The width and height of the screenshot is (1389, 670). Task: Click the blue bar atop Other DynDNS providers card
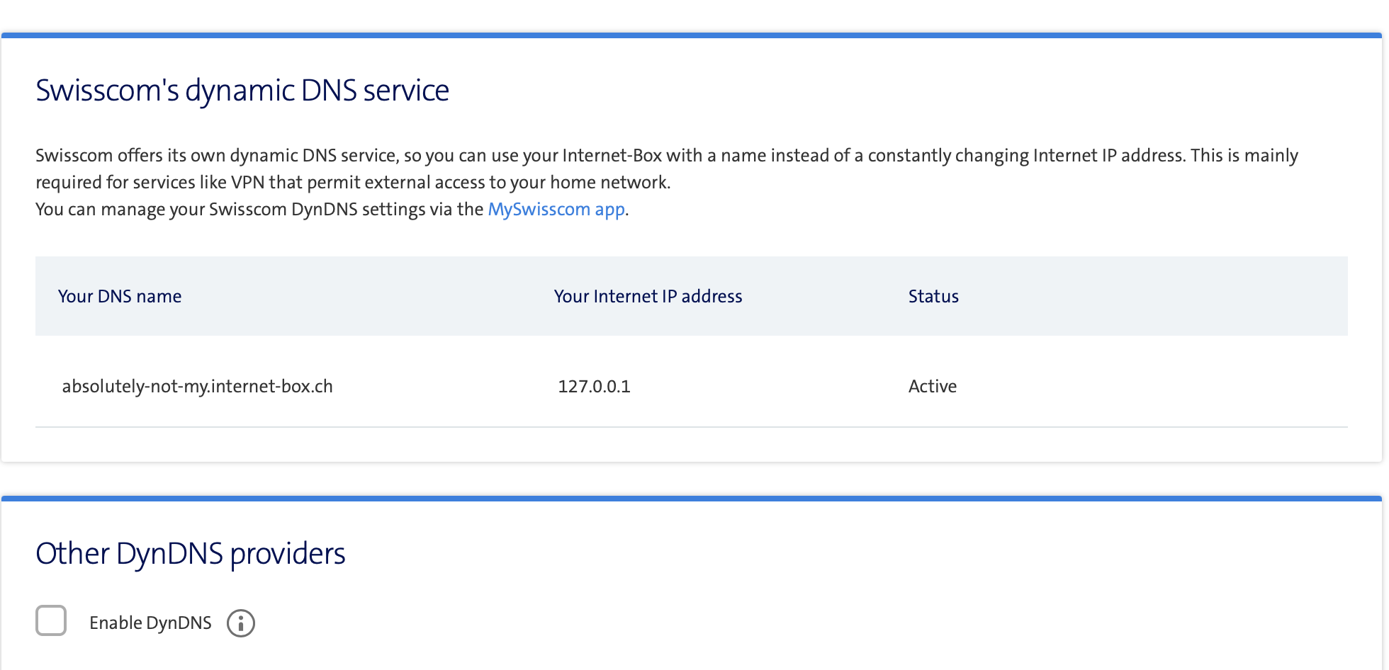(692, 499)
